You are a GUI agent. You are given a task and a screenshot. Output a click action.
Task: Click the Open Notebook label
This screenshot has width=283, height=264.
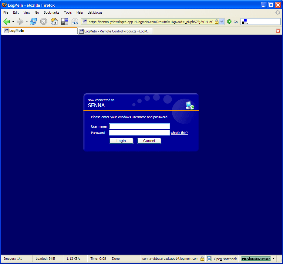point(225,259)
